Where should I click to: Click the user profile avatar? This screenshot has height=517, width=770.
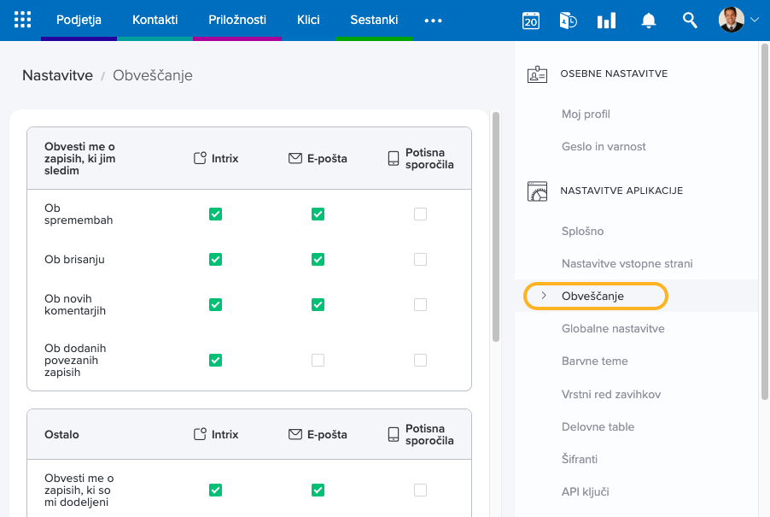[731, 20]
